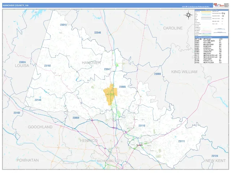Click the compass rose icon
The image size is (231, 173).
point(188,15)
